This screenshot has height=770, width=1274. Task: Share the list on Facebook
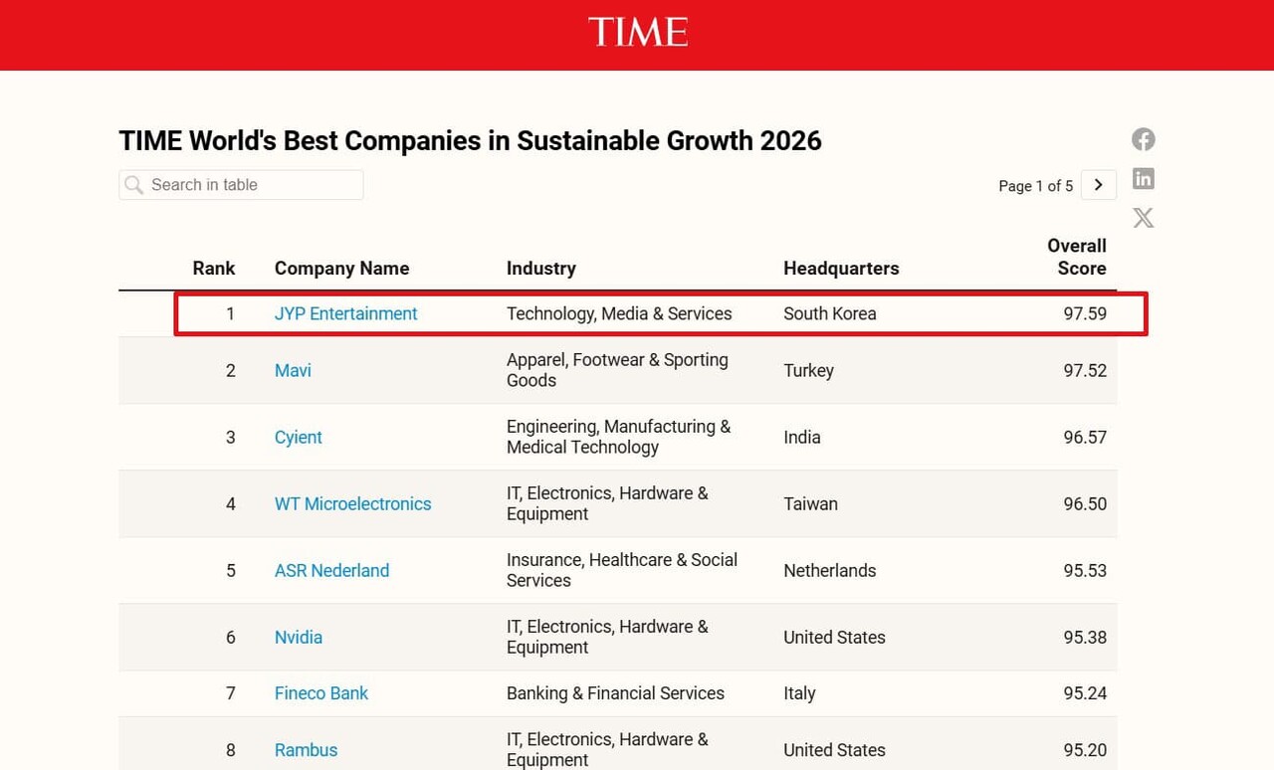pyautogui.click(x=1143, y=139)
